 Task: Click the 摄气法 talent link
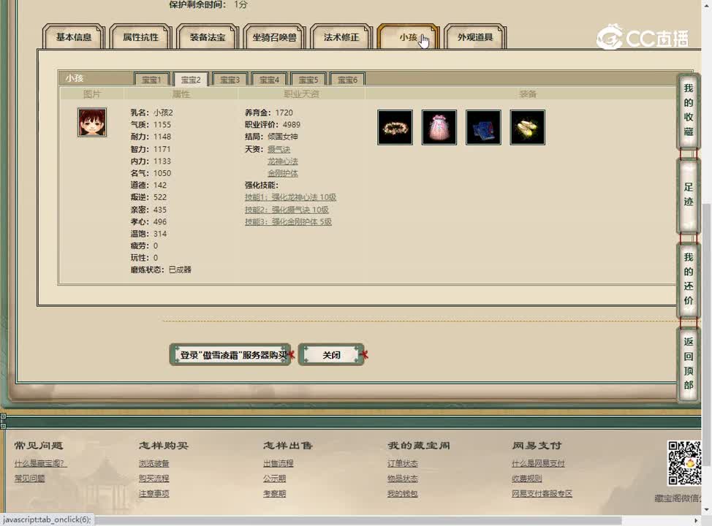pos(279,149)
